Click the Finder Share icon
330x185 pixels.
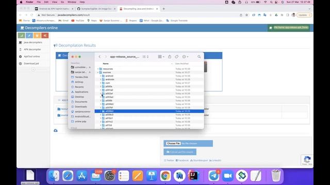click(x=170, y=57)
